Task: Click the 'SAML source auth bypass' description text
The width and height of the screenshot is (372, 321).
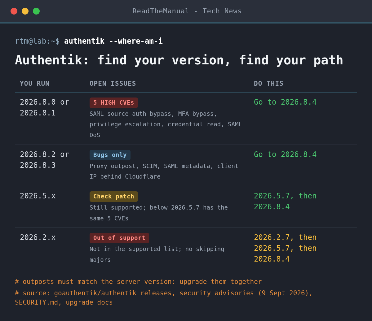Action: tap(166, 124)
